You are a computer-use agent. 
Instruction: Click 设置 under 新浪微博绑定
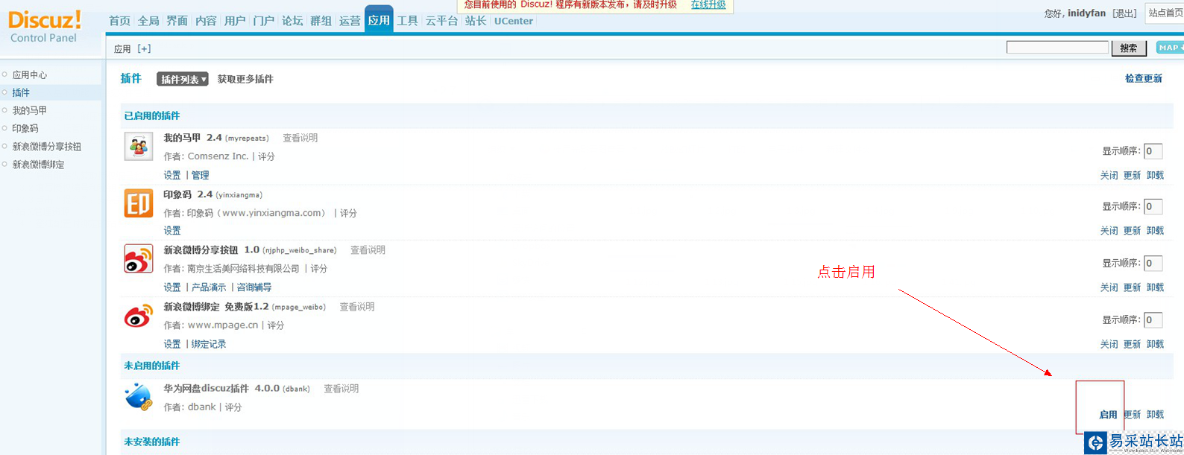pyautogui.click(x=172, y=344)
